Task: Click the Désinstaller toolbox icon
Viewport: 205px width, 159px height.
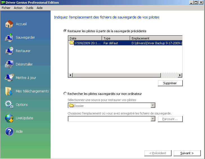Action: click(x=9, y=64)
